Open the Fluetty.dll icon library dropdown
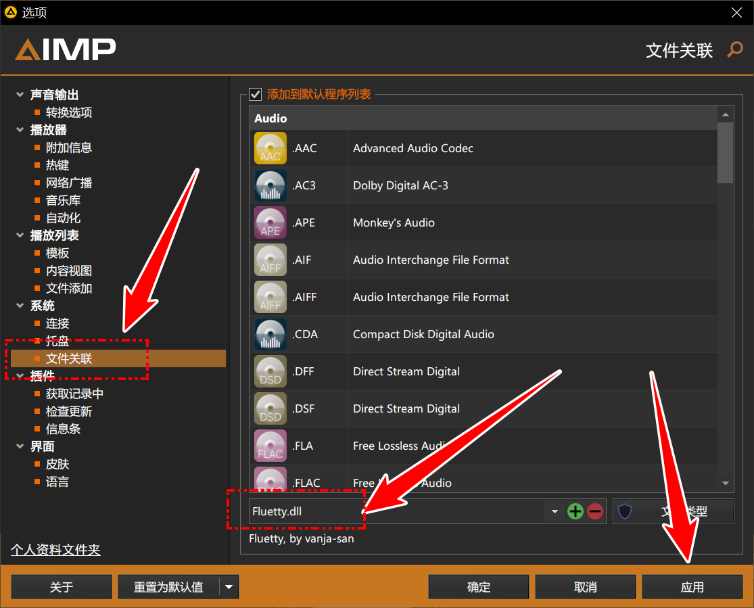The width and height of the screenshot is (754, 608). pos(555,511)
